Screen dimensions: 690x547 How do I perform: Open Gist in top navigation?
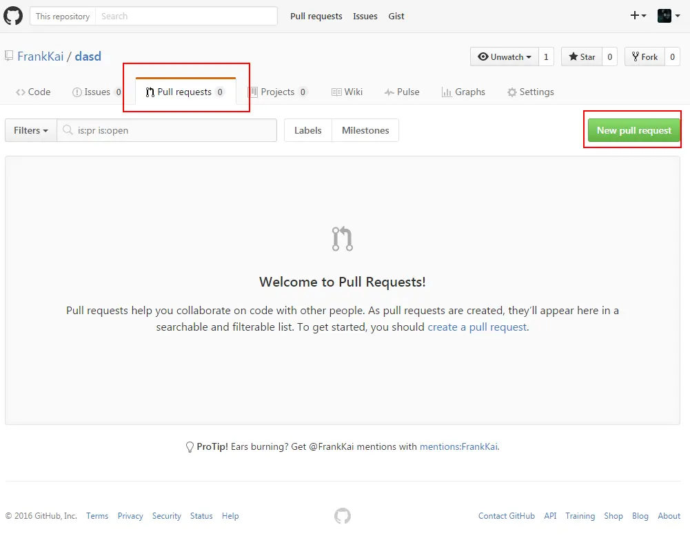point(396,17)
